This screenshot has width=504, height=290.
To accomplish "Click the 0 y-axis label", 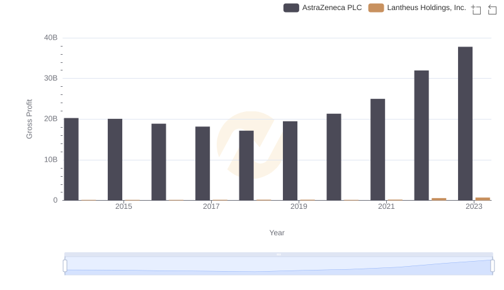I will pos(55,200).
